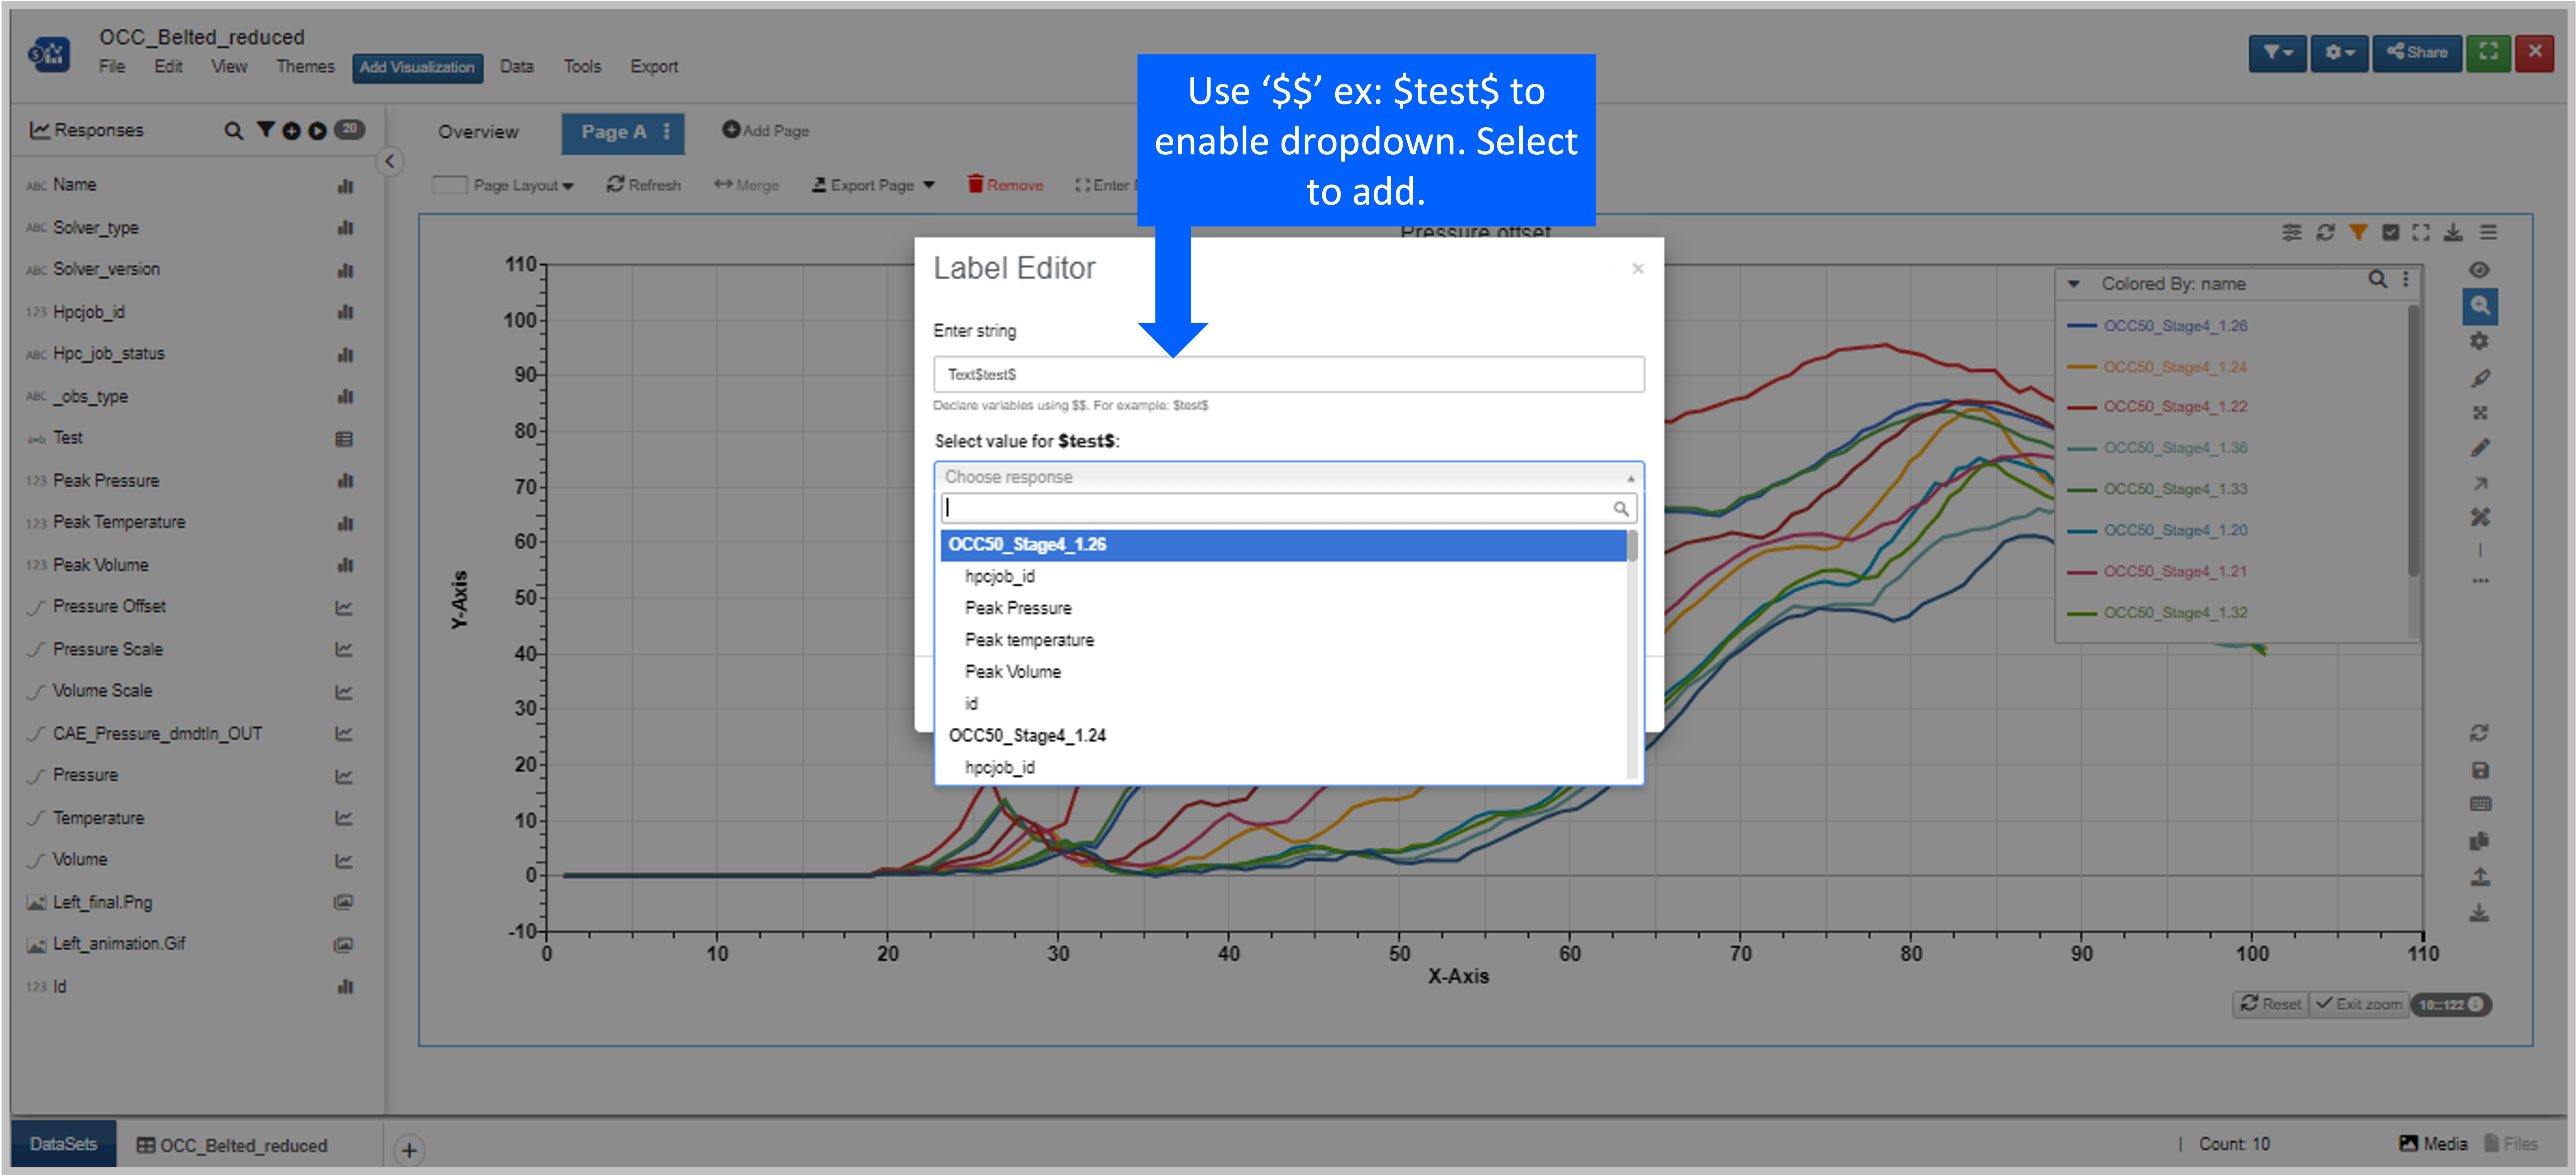Collapse the Responses sidebar panel
Viewport: 2576px width, 1175px height.
click(x=390, y=161)
